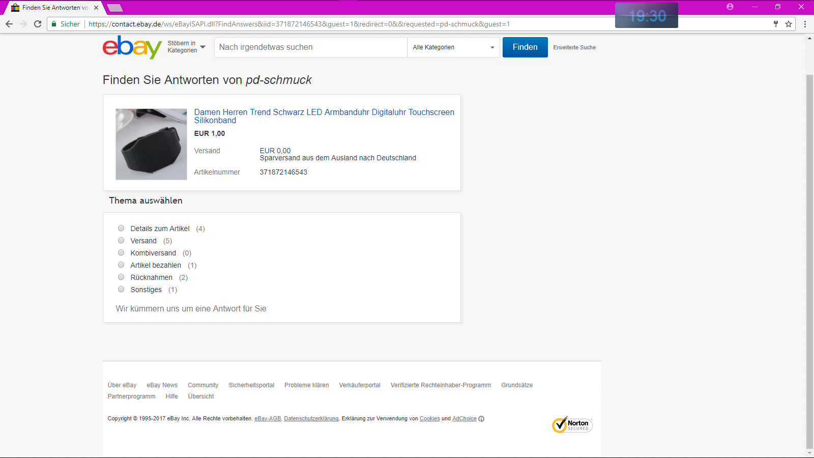
Task: Open Hilfe footer link
Action: click(171, 396)
